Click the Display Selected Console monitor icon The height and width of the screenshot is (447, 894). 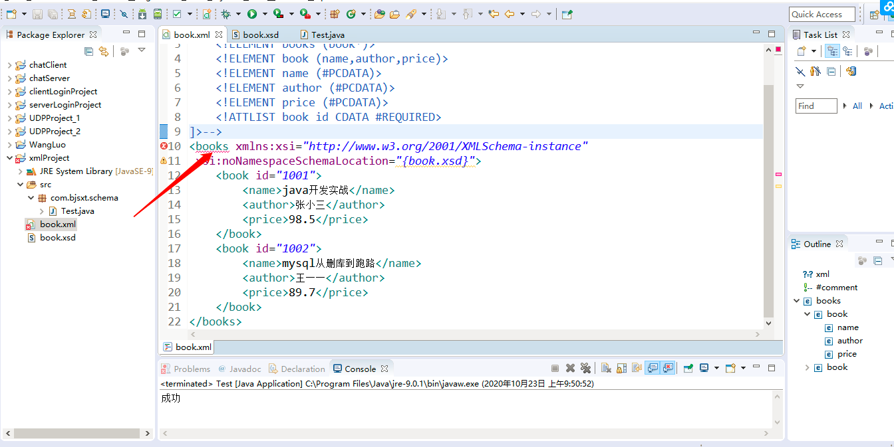coord(704,368)
